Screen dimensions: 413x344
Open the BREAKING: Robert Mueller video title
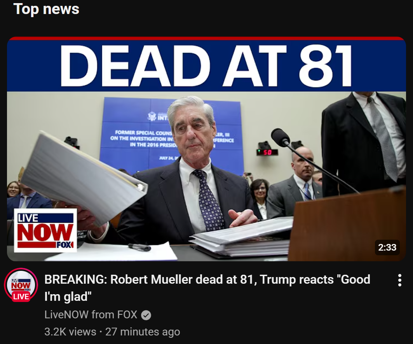point(207,288)
